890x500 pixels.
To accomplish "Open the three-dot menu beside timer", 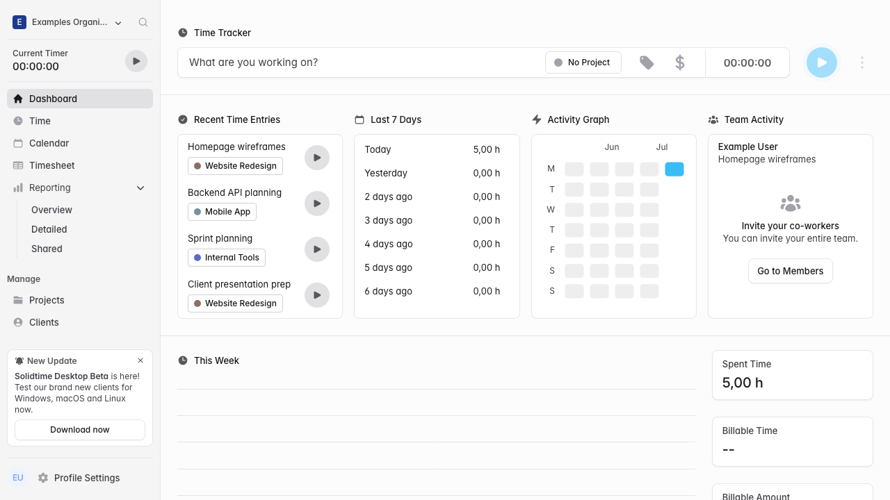I will point(862,62).
